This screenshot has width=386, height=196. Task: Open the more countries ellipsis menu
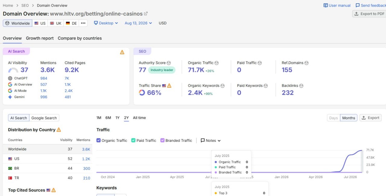click(83, 23)
